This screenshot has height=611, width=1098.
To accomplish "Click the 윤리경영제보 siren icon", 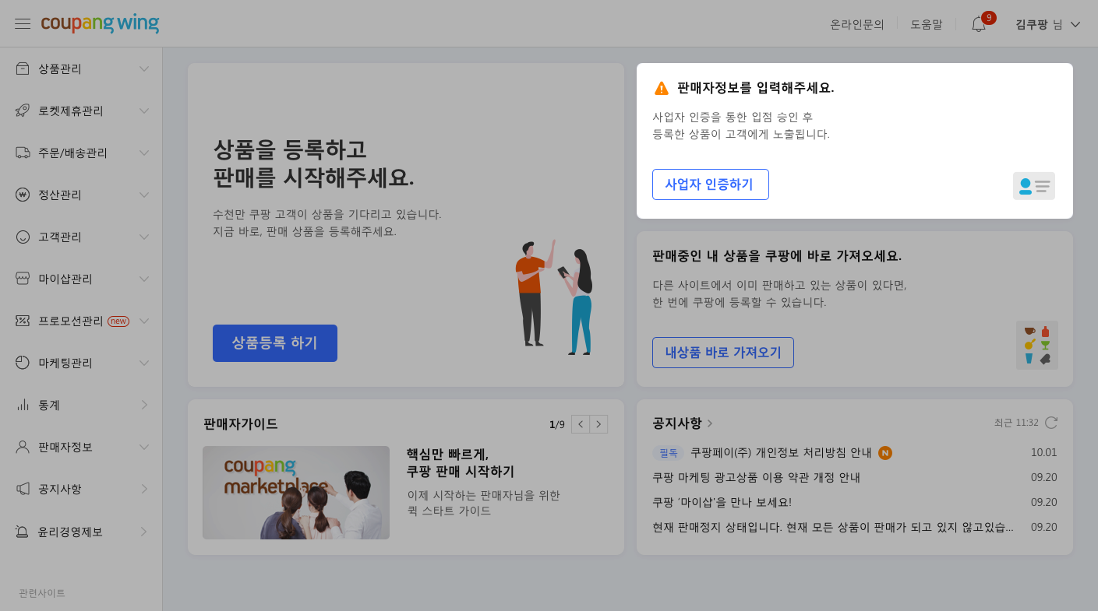I will tap(23, 532).
